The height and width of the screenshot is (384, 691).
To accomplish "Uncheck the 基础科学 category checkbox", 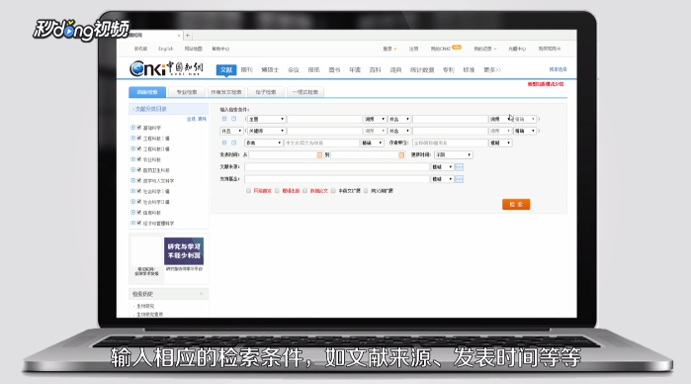I will point(139,128).
